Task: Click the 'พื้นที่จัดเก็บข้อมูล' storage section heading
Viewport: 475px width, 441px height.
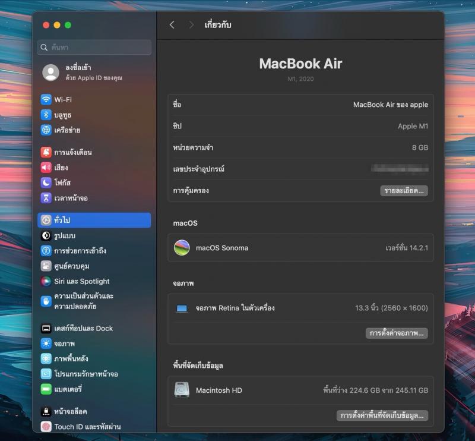Action: [198, 366]
